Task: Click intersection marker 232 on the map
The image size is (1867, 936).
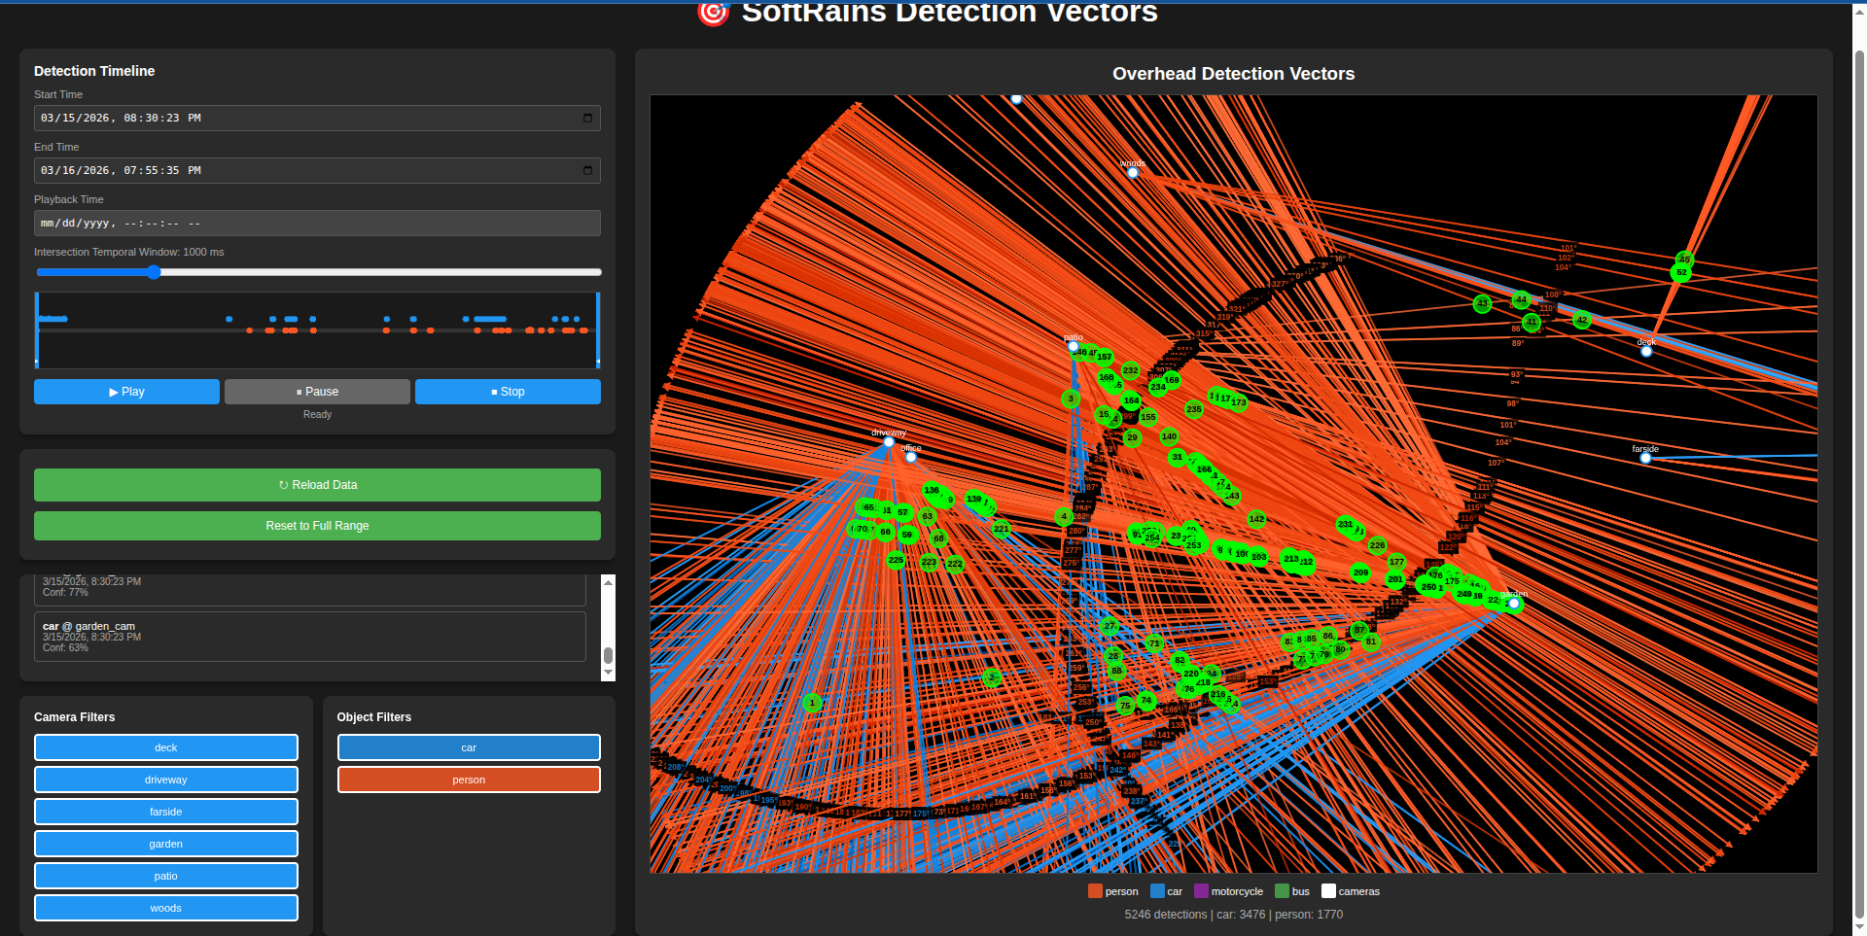Action: 1130,370
